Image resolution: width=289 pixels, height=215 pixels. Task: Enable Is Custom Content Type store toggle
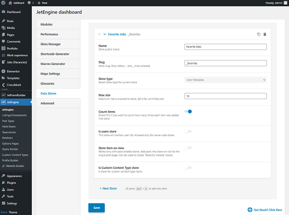(188, 167)
